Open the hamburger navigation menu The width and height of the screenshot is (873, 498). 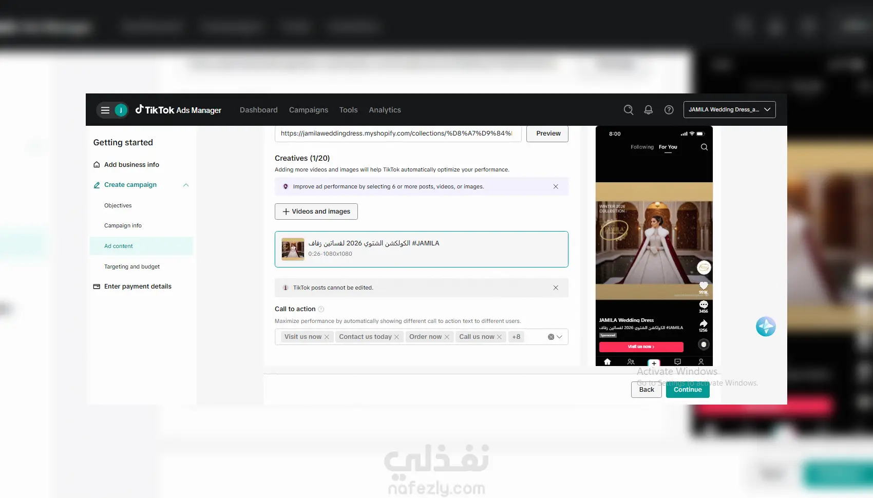tap(105, 110)
